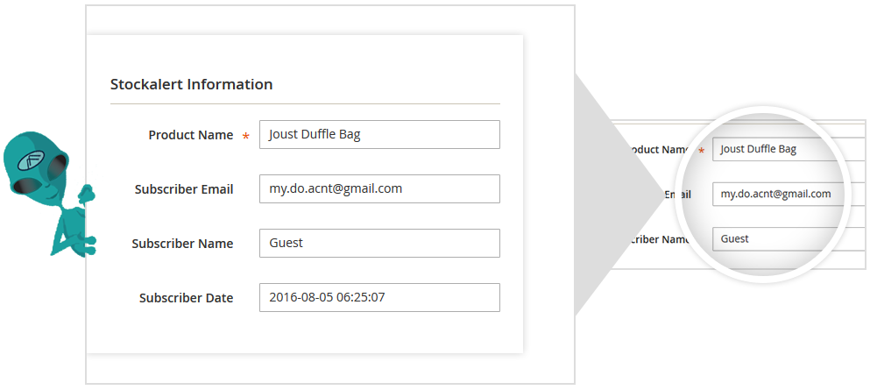Click the Subscriber Date input field
The height and width of the screenshot is (390, 870).
tap(379, 297)
